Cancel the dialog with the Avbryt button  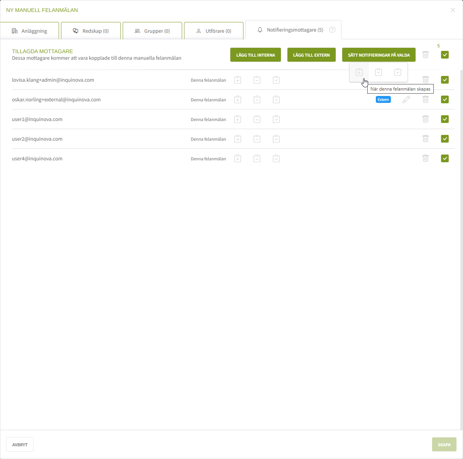pyautogui.click(x=20, y=444)
